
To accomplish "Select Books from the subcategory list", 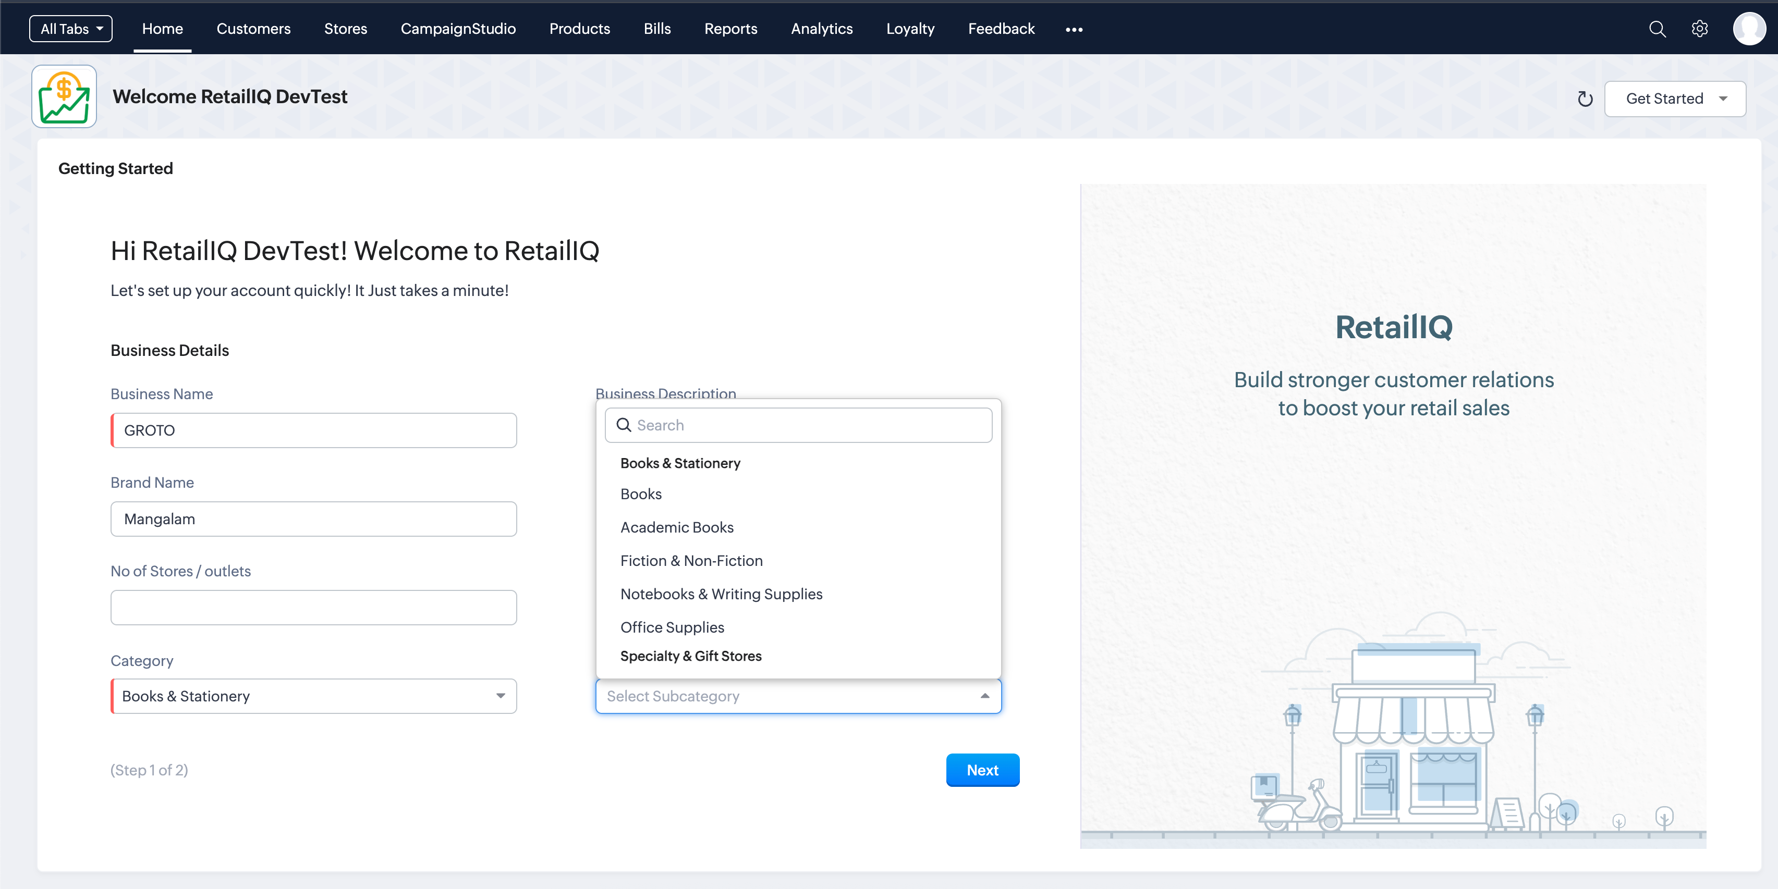I will point(799,494).
